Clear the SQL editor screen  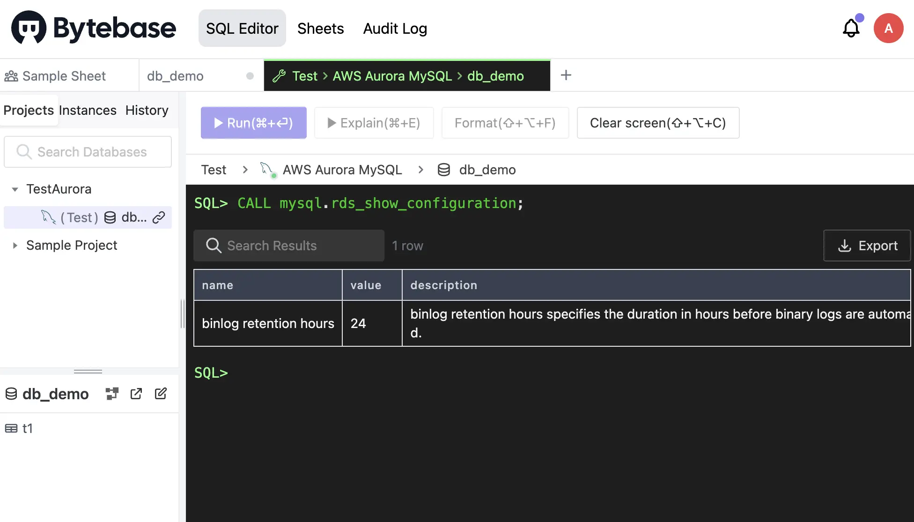click(x=658, y=123)
